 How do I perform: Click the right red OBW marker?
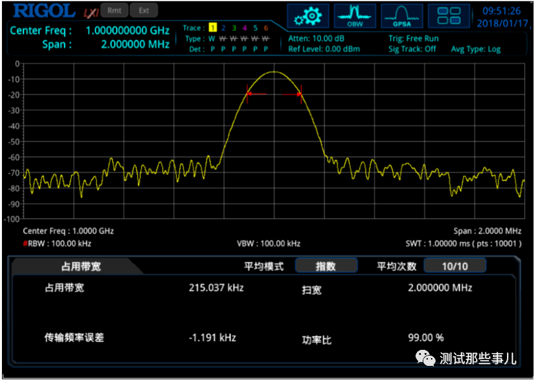299,95
